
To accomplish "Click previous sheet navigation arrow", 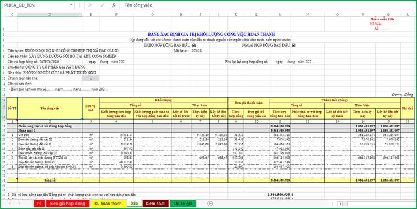I will click(x=10, y=204).
